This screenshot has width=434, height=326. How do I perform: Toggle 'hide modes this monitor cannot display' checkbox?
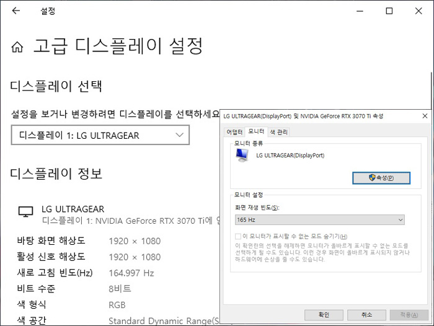tap(237, 236)
